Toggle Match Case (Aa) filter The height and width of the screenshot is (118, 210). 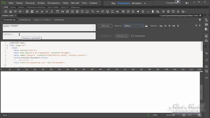coord(161,26)
